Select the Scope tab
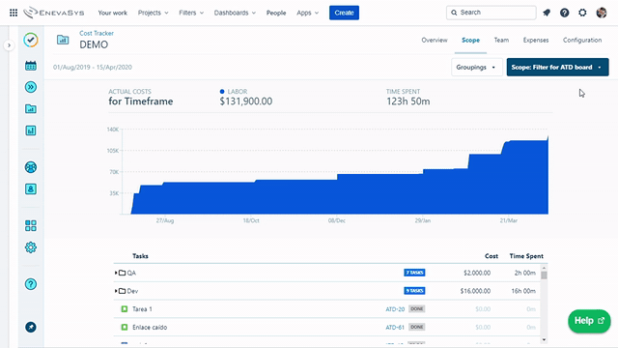 (470, 40)
